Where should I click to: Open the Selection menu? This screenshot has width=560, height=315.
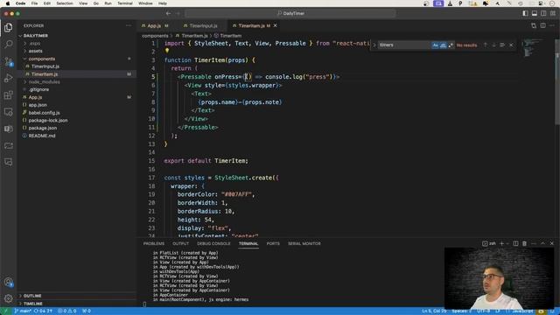64,3
